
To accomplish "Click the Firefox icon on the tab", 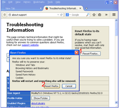I will coord(47,8).
